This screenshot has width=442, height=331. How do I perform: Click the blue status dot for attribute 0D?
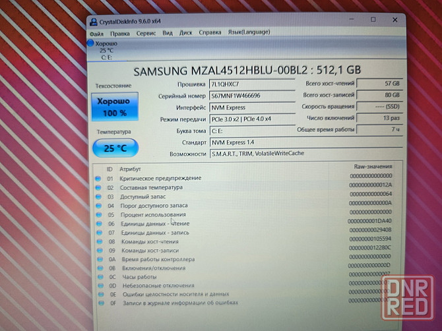coord(101,286)
